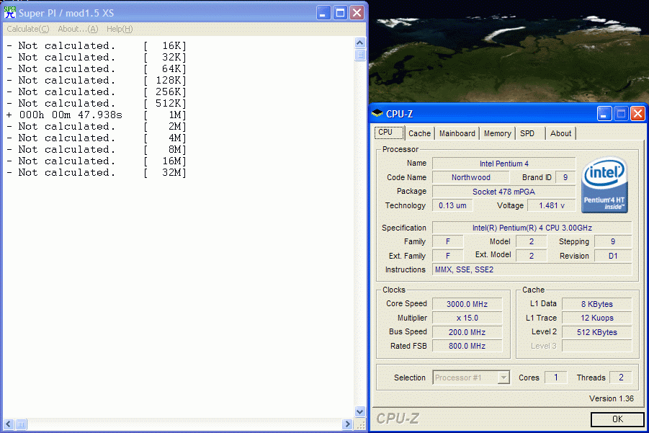
Task: Click the vertical scrollbar thumb in Super PI
Action: pyautogui.click(x=359, y=55)
